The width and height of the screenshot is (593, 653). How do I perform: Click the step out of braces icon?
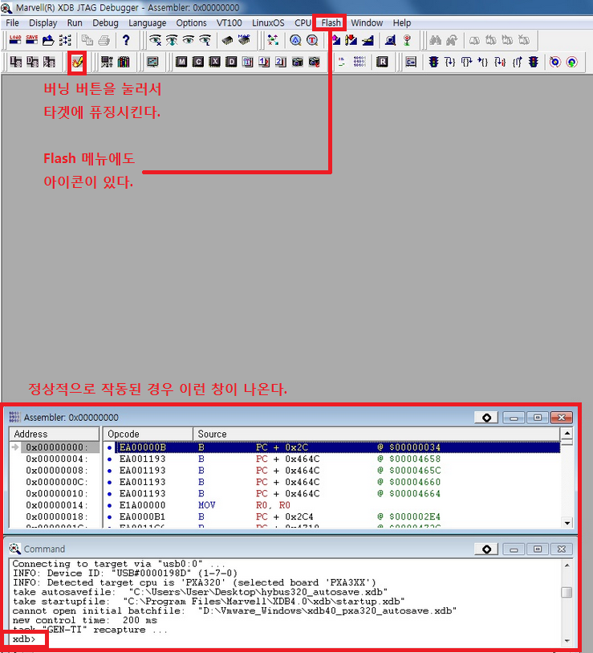[x=517, y=62]
